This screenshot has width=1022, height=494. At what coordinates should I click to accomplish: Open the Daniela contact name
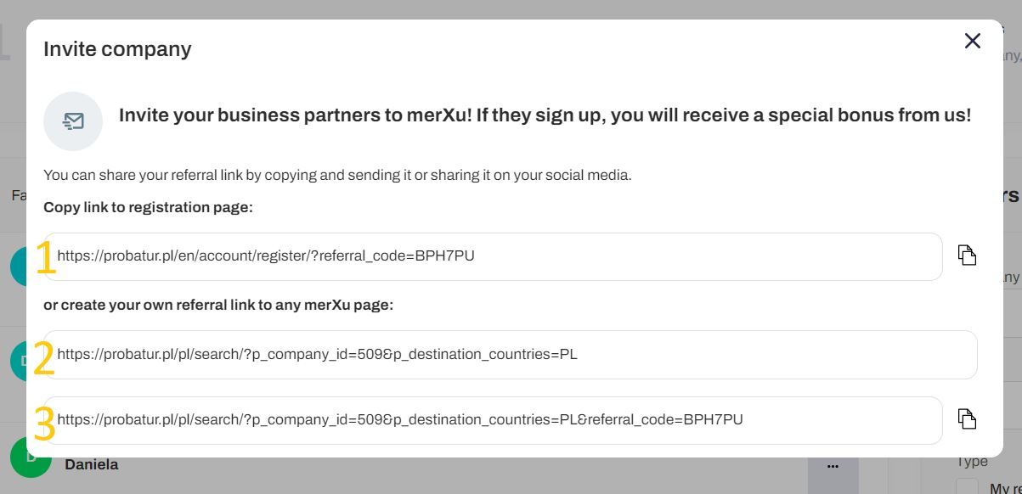point(91,464)
